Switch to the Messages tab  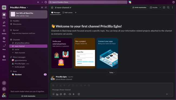(x=56, y=12)
